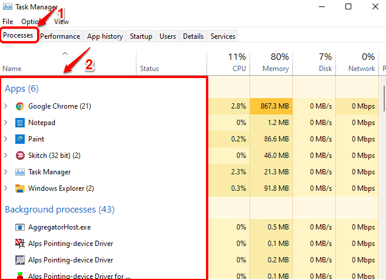Expand the Windows Explorer process group
386x280 pixels.
6,188
